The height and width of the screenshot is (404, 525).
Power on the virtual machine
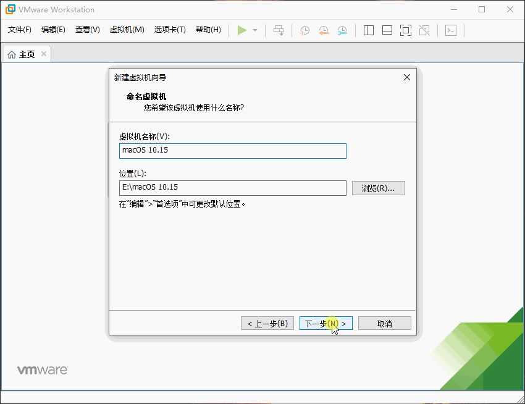click(x=242, y=30)
